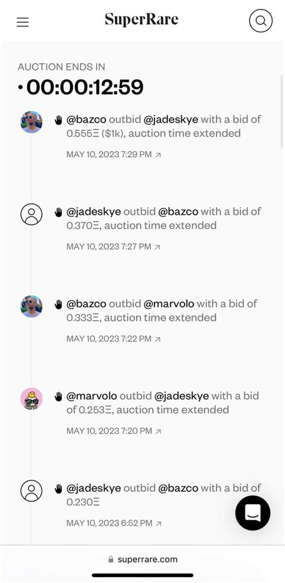This screenshot has height=583, width=285.
Task: Open external link arrow next to 7:20 PM
Action: click(x=159, y=431)
